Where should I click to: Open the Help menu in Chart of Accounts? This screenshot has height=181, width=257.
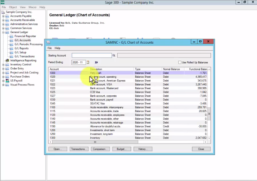point(57,48)
